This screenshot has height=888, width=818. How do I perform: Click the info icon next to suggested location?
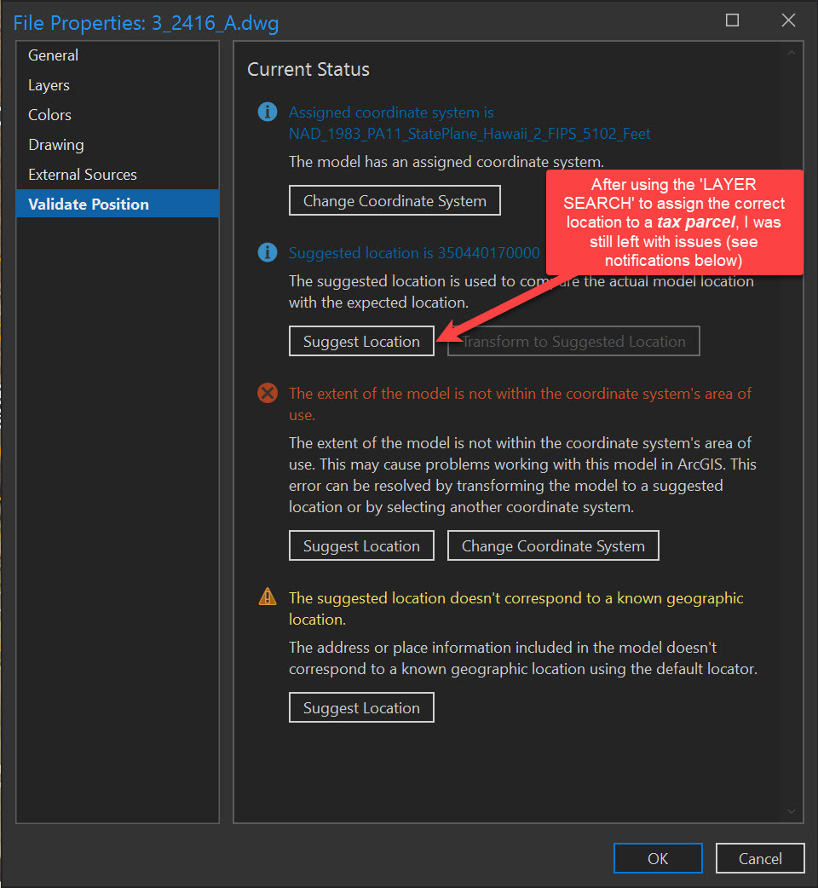click(x=268, y=252)
